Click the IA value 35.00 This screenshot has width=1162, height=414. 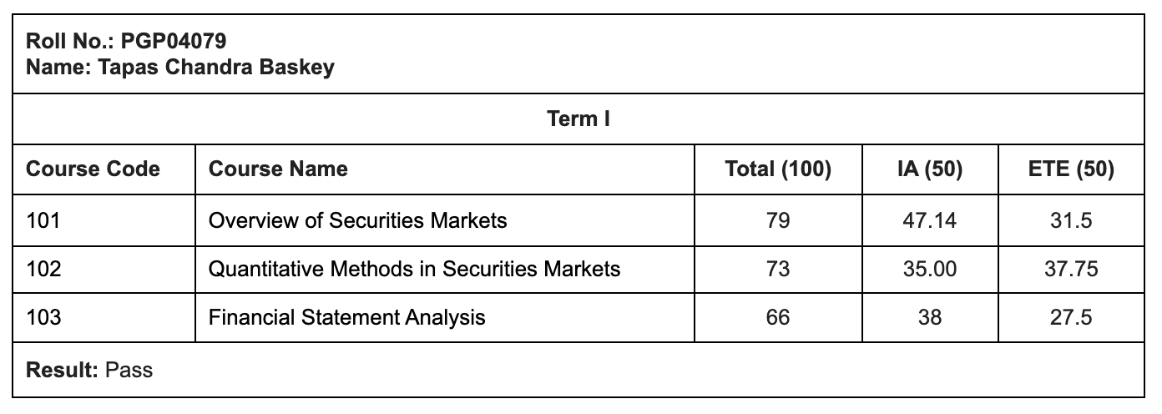(x=929, y=269)
